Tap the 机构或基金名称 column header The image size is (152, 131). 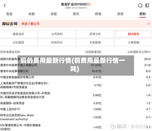10,52
